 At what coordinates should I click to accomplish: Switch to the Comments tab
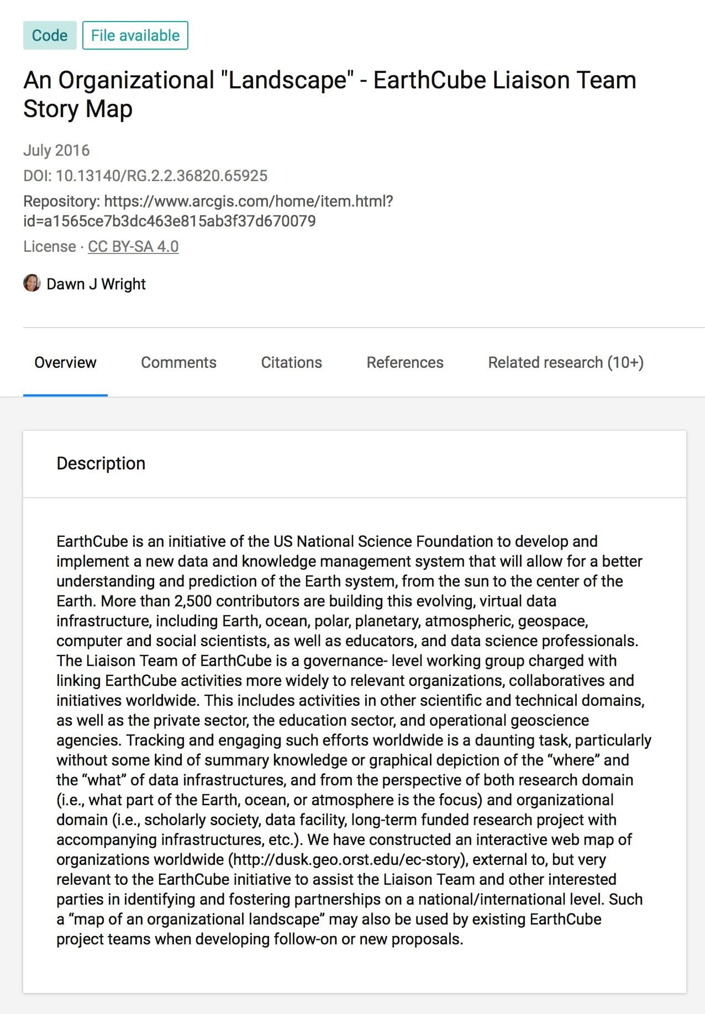178,362
